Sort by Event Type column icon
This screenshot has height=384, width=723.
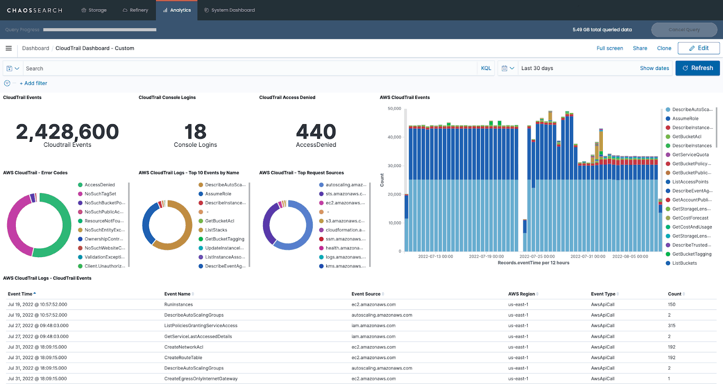(x=618, y=294)
